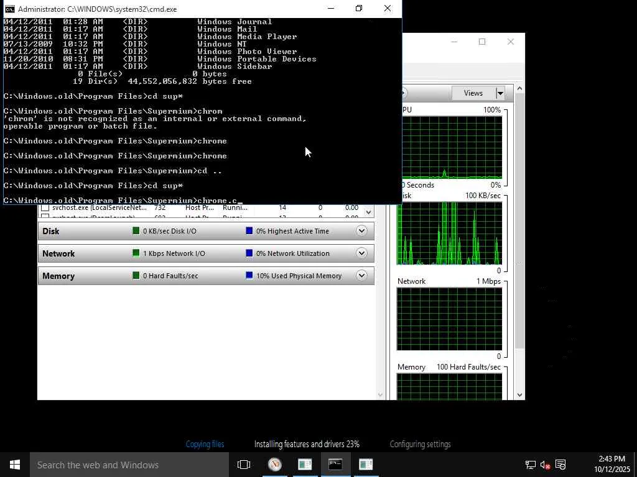
Task: Click the blue Used Physical Memory square
Action: click(249, 275)
